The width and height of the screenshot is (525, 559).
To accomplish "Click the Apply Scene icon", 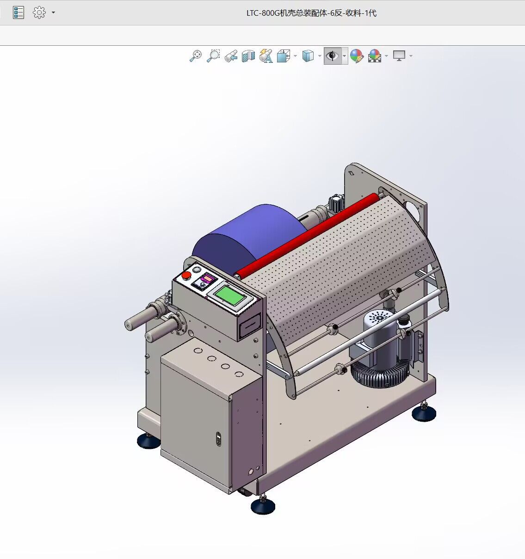I will coord(374,56).
